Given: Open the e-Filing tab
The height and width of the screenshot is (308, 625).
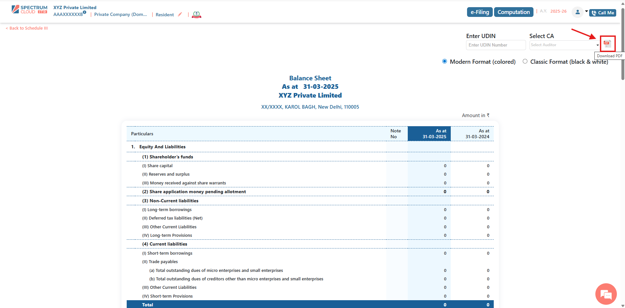Looking at the screenshot, I should [x=479, y=12].
